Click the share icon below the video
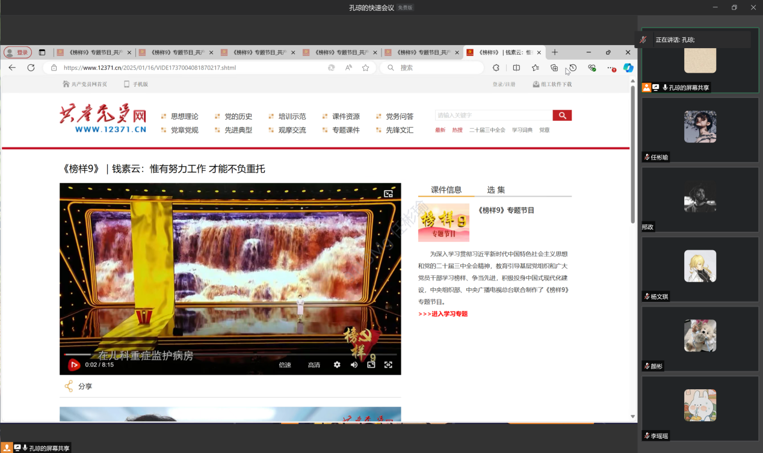 click(69, 386)
